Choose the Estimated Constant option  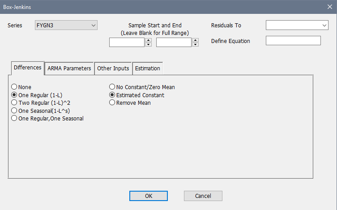112,95
